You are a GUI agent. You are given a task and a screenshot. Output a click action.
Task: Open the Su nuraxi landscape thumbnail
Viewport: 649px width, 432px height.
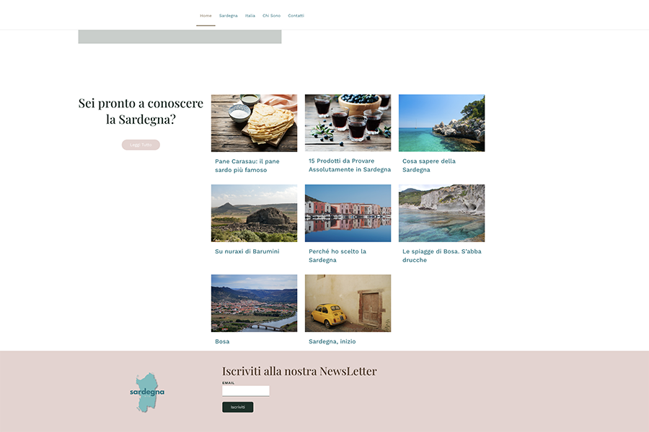[254, 213]
